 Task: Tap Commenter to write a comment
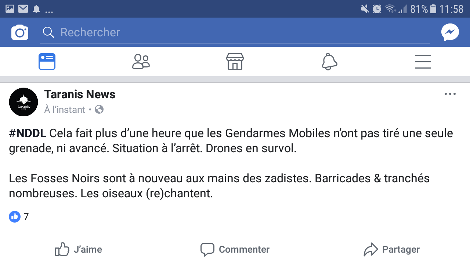click(235, 250)
